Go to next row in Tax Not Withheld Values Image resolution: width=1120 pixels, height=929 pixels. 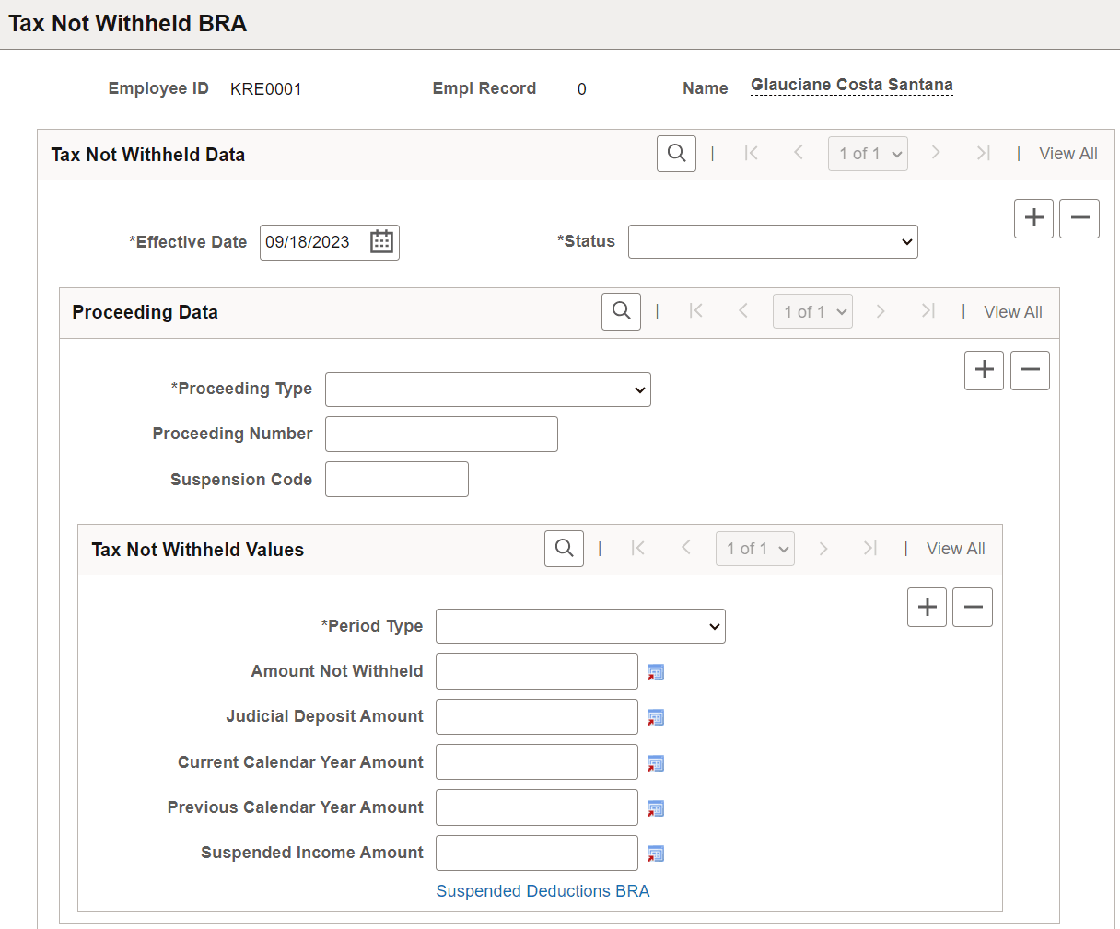tap(823, 549)
